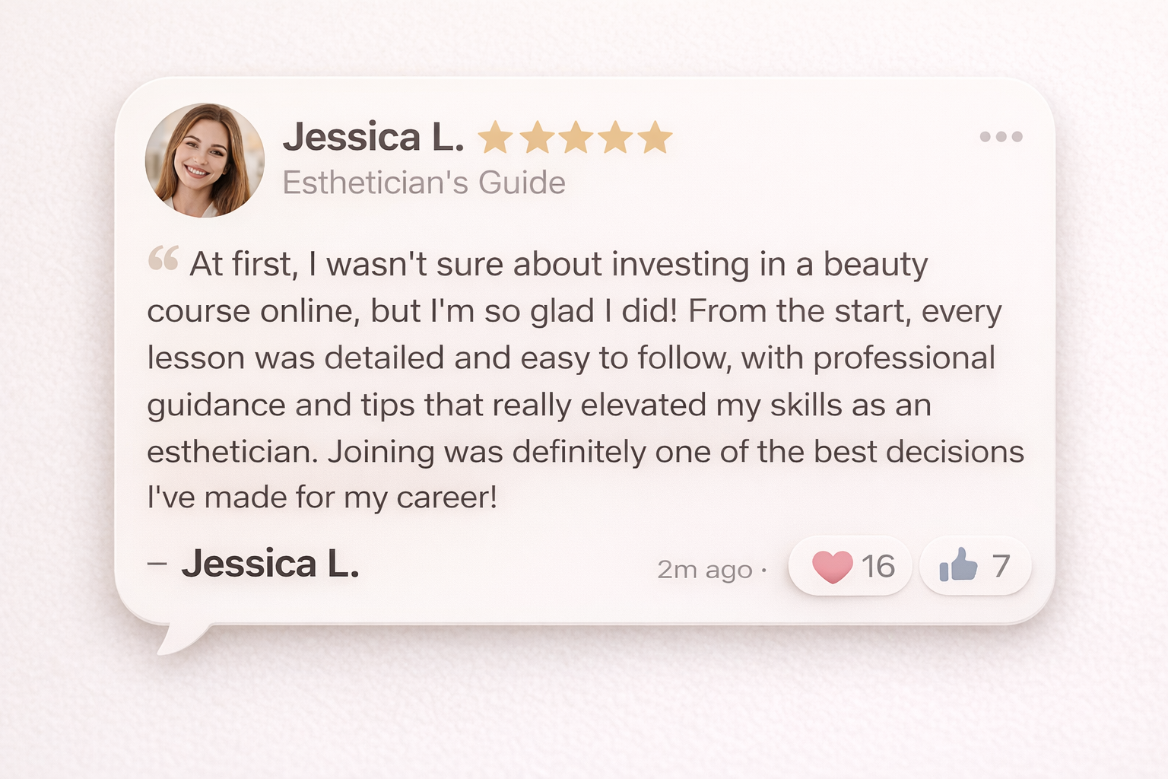Open the Jessica L. name beside the avatar
Viewport: 1168px width, 779px height.
[x=373, y=138]
